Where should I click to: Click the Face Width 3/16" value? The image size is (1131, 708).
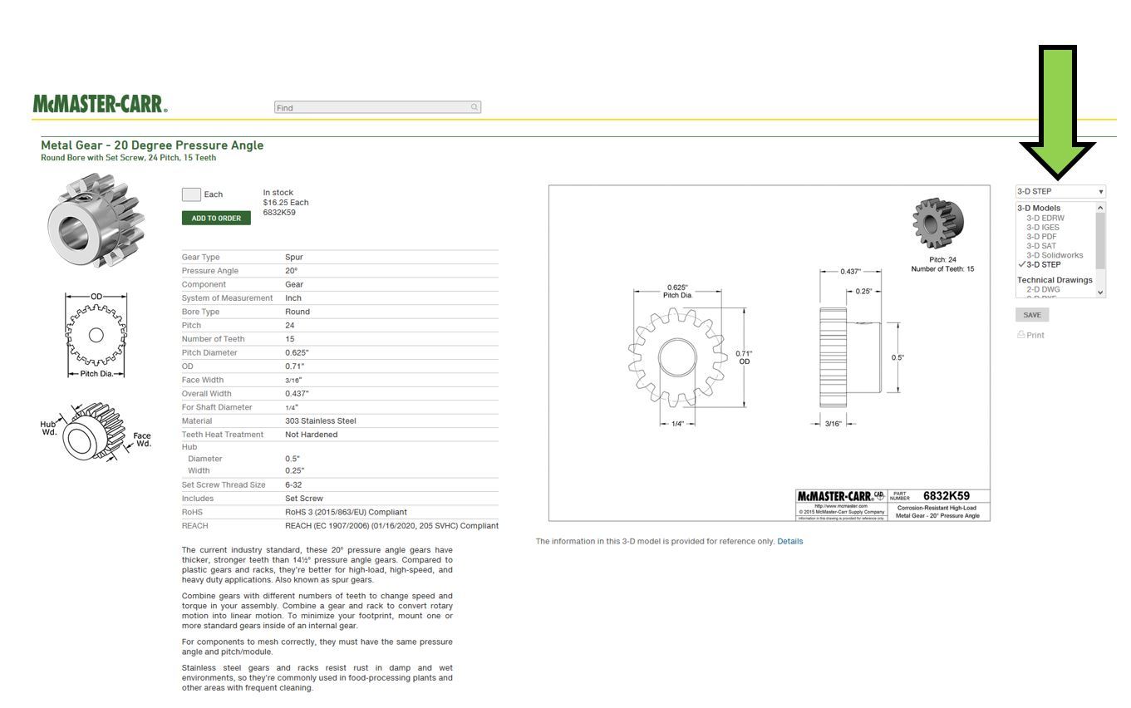293,380
